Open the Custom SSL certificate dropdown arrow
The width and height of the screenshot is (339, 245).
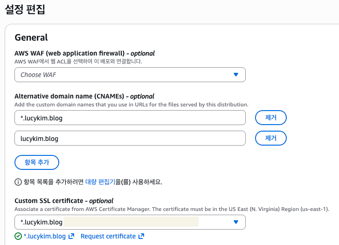click(235, 222)
